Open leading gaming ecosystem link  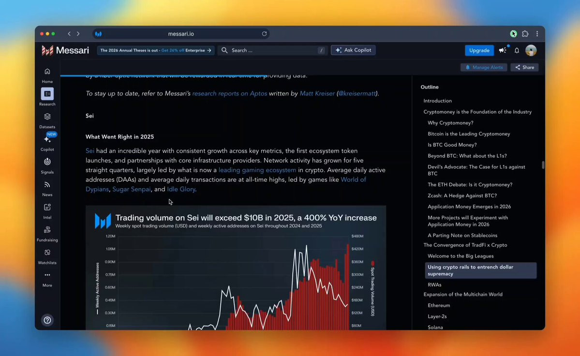tap(257, 170)
